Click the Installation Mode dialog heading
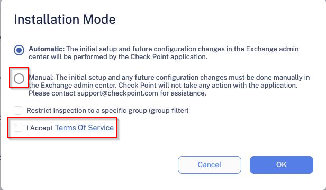326x190 pixels. tap(65, 20)
